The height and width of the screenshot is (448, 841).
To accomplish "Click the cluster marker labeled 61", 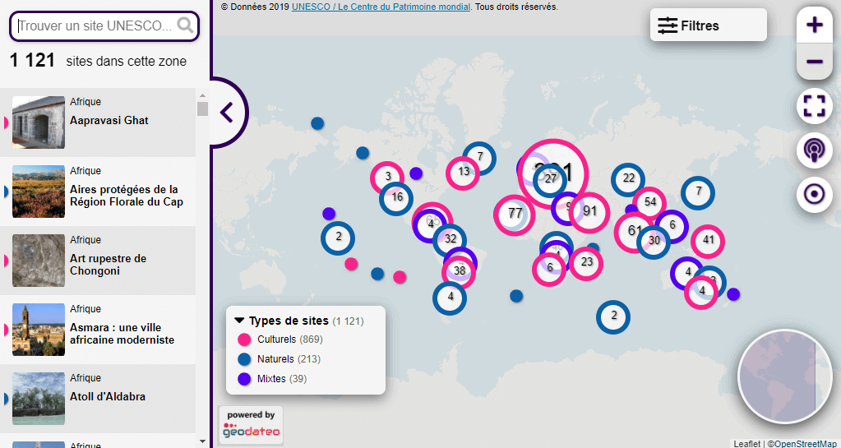I will tap(635, 232).
